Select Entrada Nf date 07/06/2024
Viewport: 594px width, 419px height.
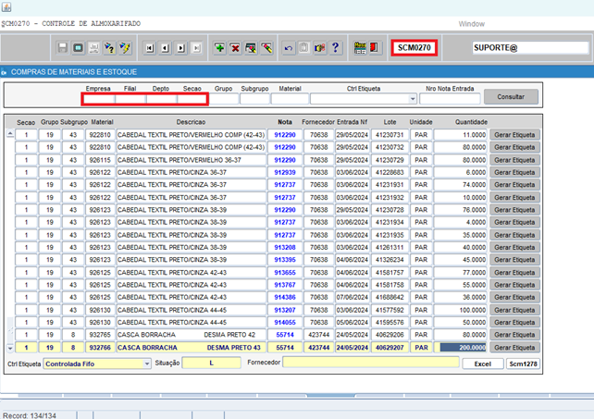pyautogui.click(x=353, y=298)
